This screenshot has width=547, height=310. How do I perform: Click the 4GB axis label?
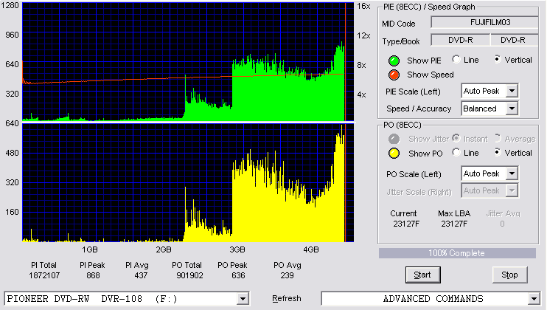pos(311,249)
